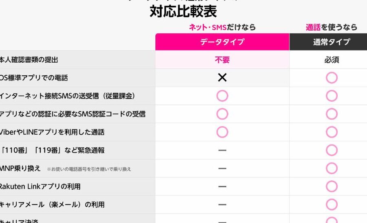Click the 対応比較表 heading
Screen dimensions: 367x223
[183, 11]
